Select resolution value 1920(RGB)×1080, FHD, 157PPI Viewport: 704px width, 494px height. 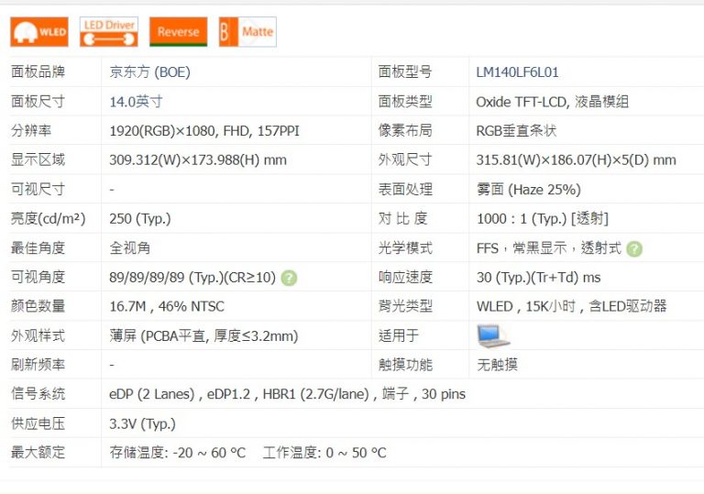(204, 131)
